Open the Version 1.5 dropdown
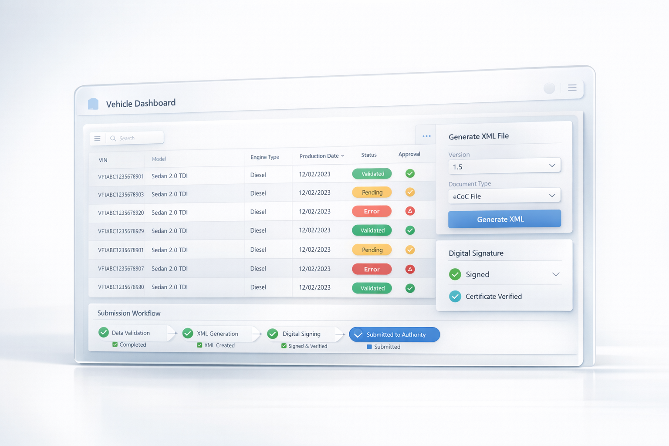669x446 pixels. (504, 166)
